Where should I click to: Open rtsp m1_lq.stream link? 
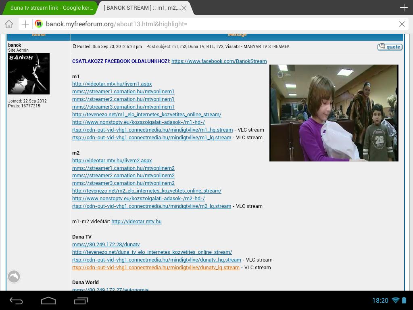[152, 137]
